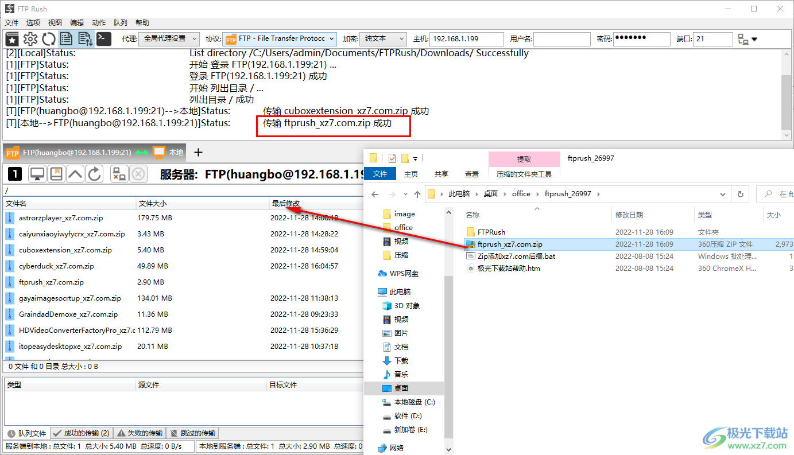The image size is (794, 455).
Task: Open the path bookmarks icon in server pane
Action: pyautogui.click(x=56, y=174)
